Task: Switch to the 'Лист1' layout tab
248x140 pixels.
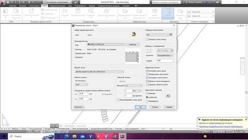Action: (x=144, y=129)
